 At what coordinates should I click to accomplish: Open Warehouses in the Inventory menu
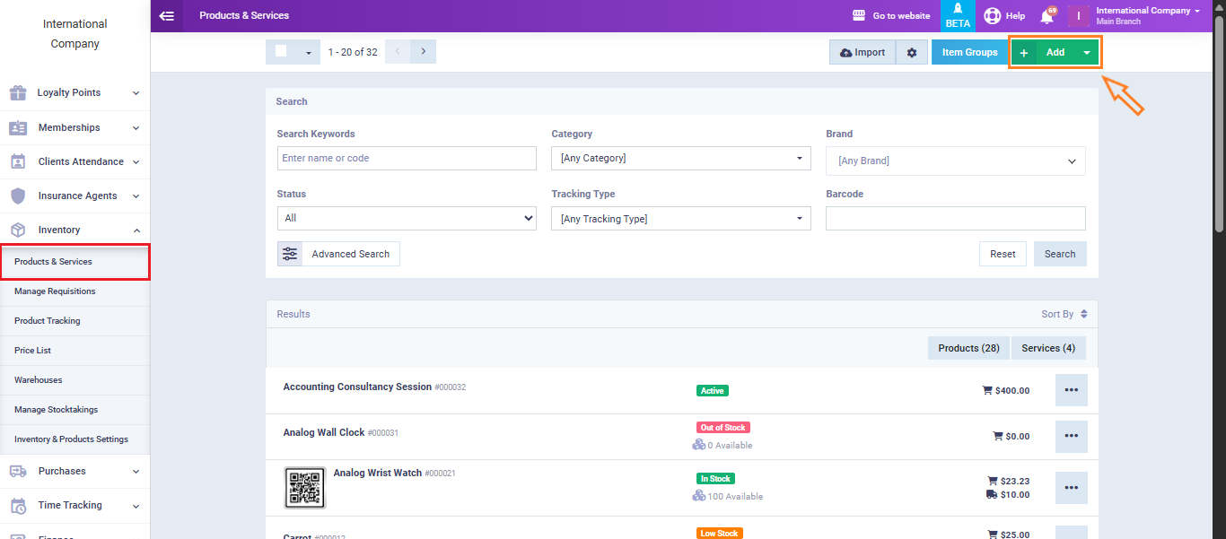pyautogui.click(x=39, y=380)
